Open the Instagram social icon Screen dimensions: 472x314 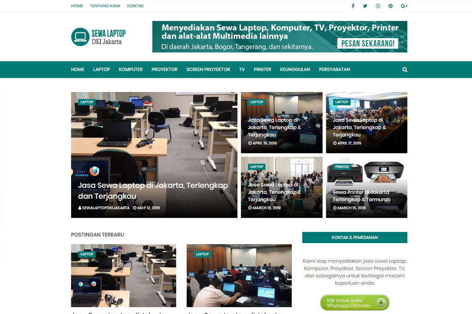[378, 6]
